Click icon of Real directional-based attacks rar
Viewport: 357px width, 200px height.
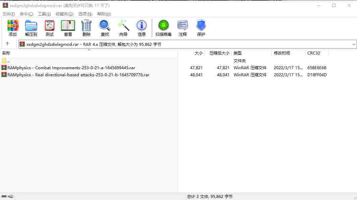click(4, 75)
